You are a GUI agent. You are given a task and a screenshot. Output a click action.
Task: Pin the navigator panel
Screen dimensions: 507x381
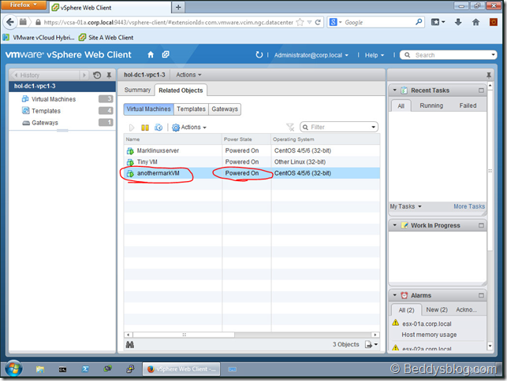pyautogui.click(x=109, y=76)
